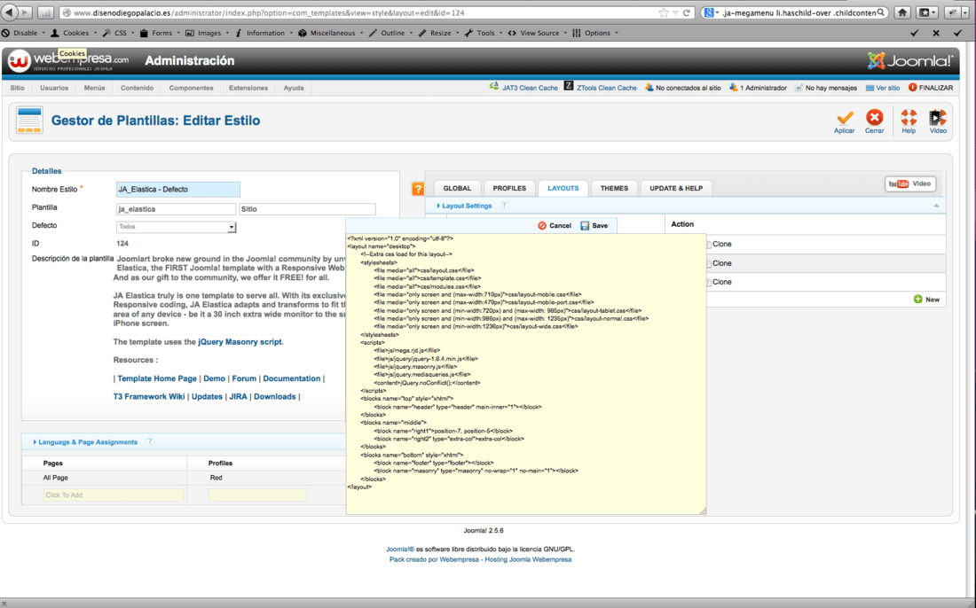Click the JAT3 Clean Cache icon
Screen dimensions: 976x608
click(x=494, y=86)
